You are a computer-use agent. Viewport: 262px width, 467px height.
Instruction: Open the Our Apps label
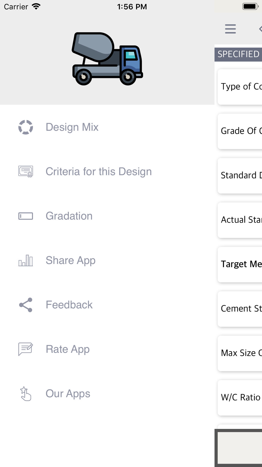(x=68, y=393)
